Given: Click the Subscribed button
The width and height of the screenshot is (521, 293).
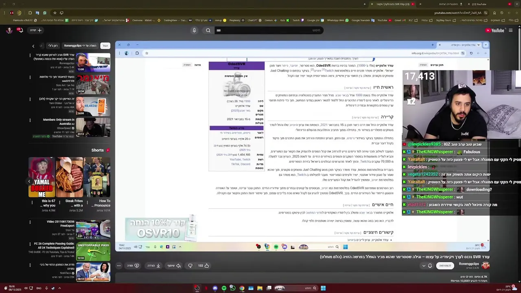Looking at the screenshot, I should (445, 266).
